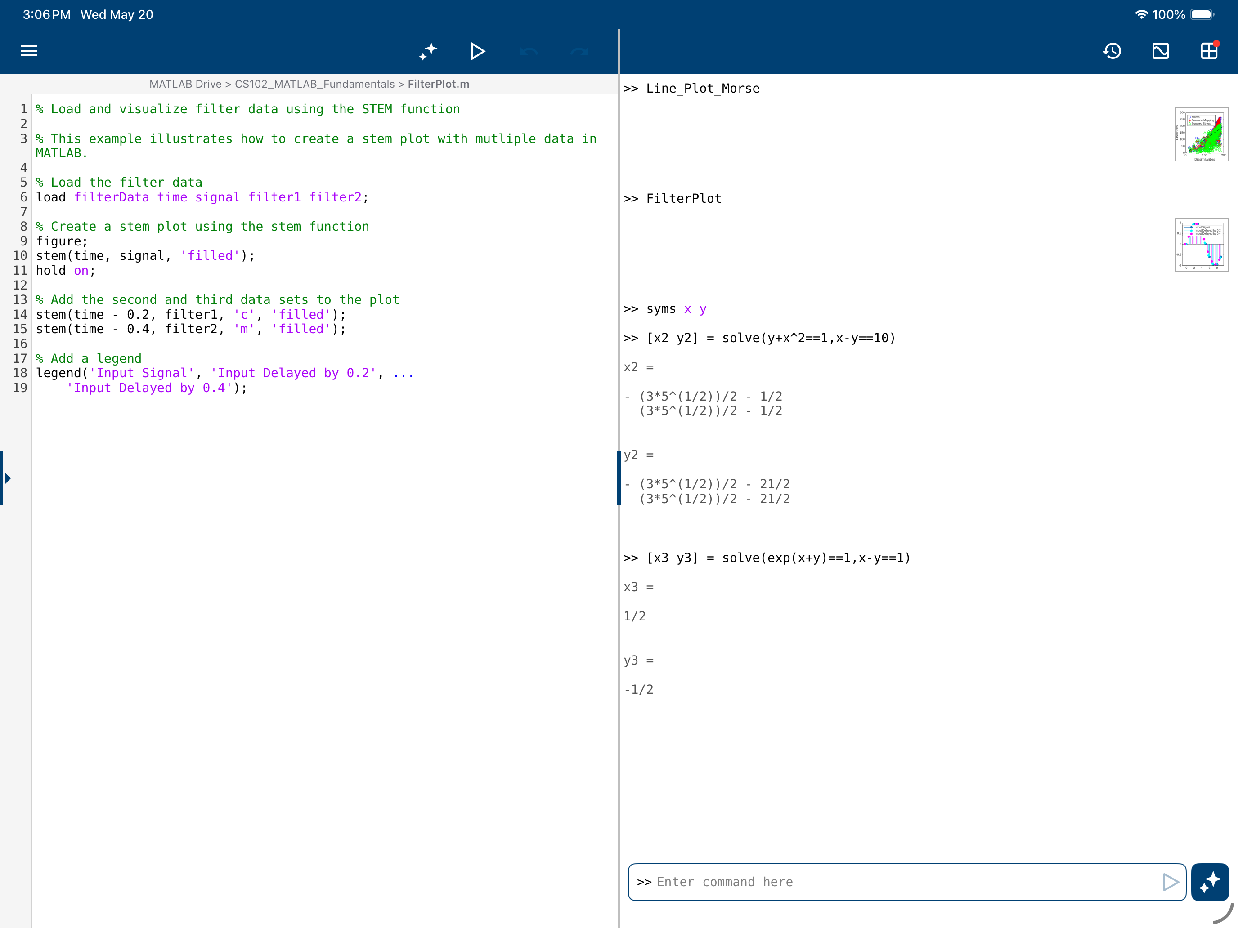Screen dimensions: 1238x928
Task: Click the x3 result value 1/2
Action: (x=635, y=616)
